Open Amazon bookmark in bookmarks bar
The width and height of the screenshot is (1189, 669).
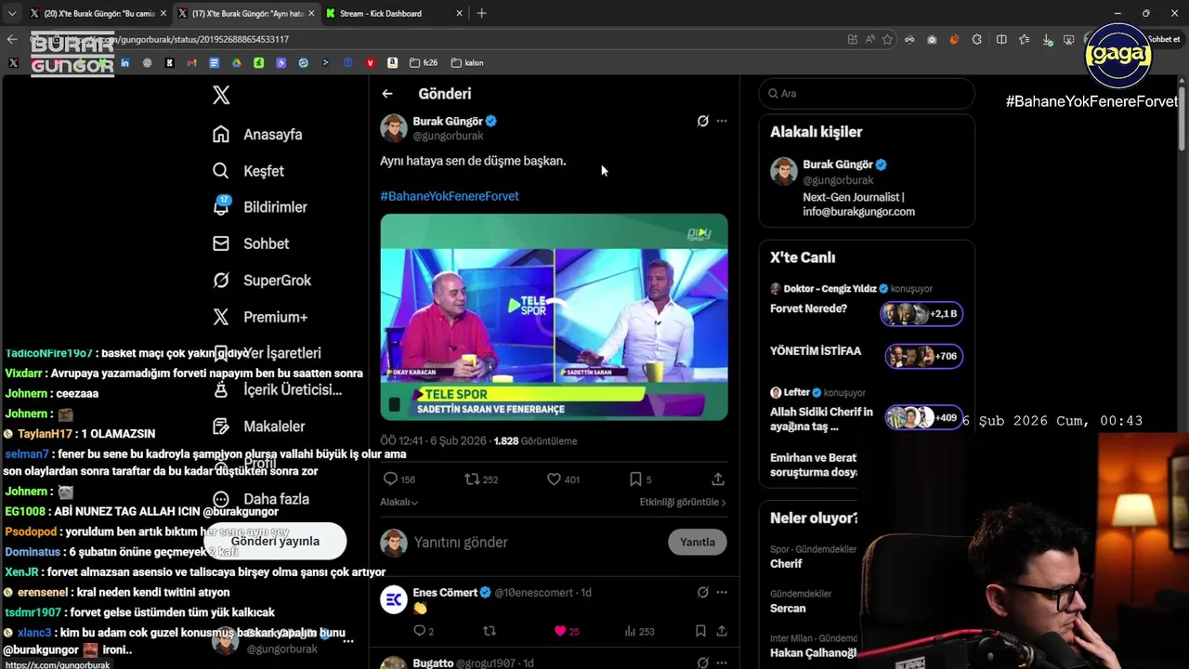392,63
